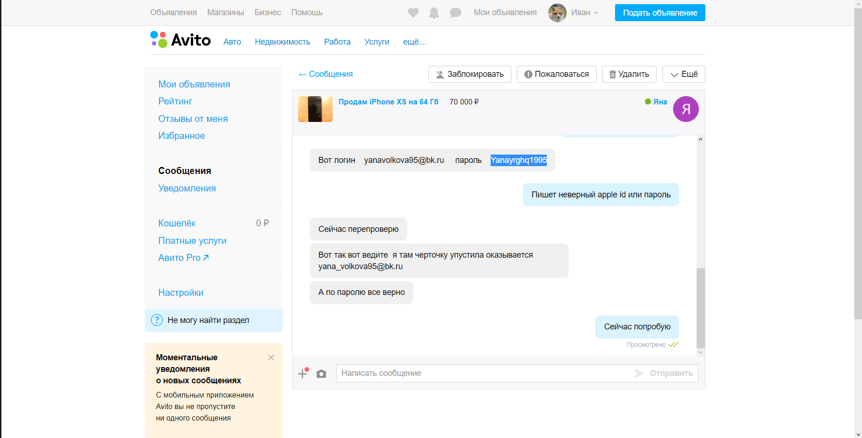Click the Avito logo
This screenshot has width=862, height=438.
point(181,40)
